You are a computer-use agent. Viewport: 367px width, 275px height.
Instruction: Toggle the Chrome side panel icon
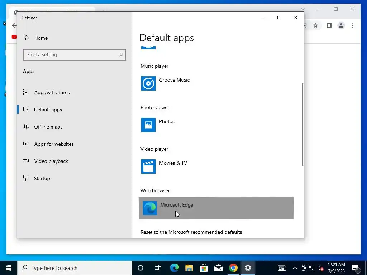coord(330,25)
